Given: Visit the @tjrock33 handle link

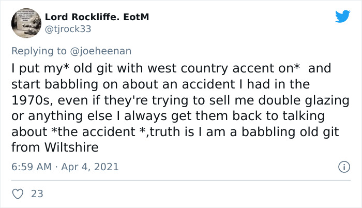Looking at the screenshot, I should click(68, 29).
